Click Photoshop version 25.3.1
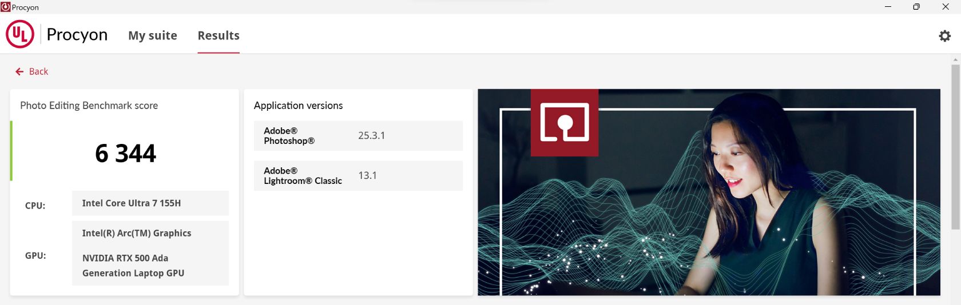 coord(371,136)
